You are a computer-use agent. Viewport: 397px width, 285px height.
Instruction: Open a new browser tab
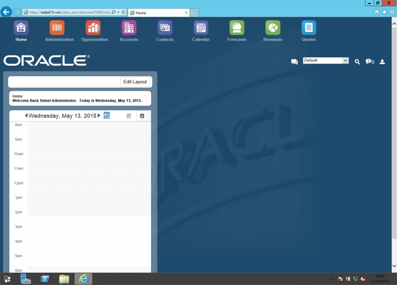[x=194, y=13]
